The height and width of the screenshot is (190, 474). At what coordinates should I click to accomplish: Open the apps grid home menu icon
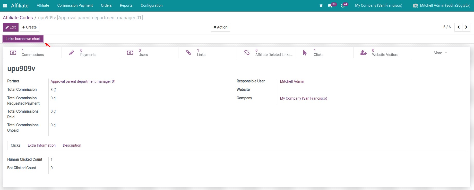coord(5,6)
